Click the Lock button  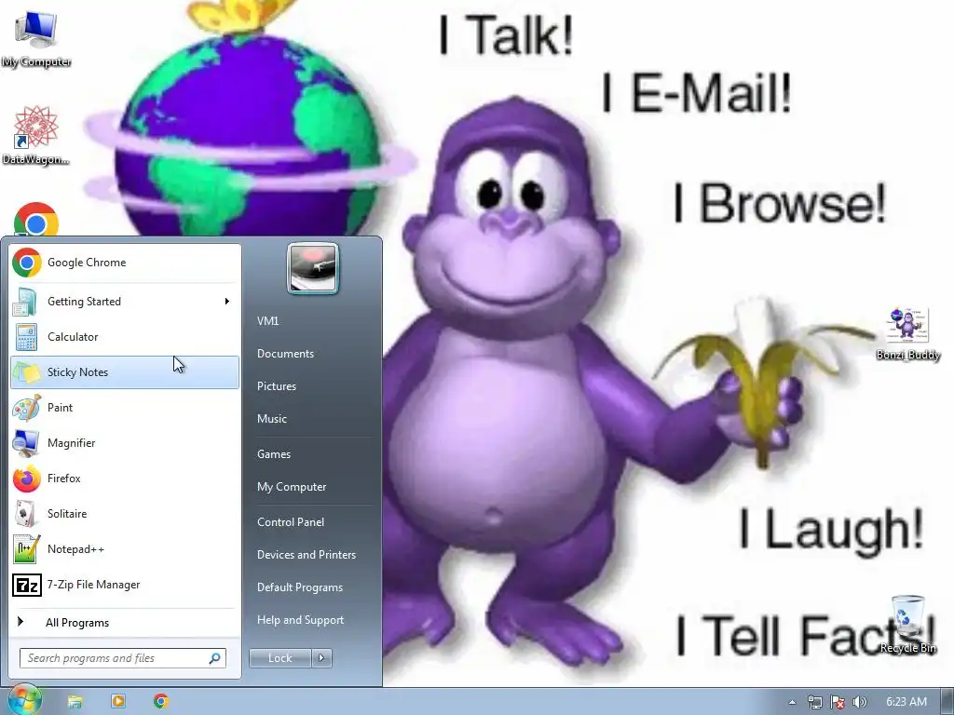coord(279,658)
